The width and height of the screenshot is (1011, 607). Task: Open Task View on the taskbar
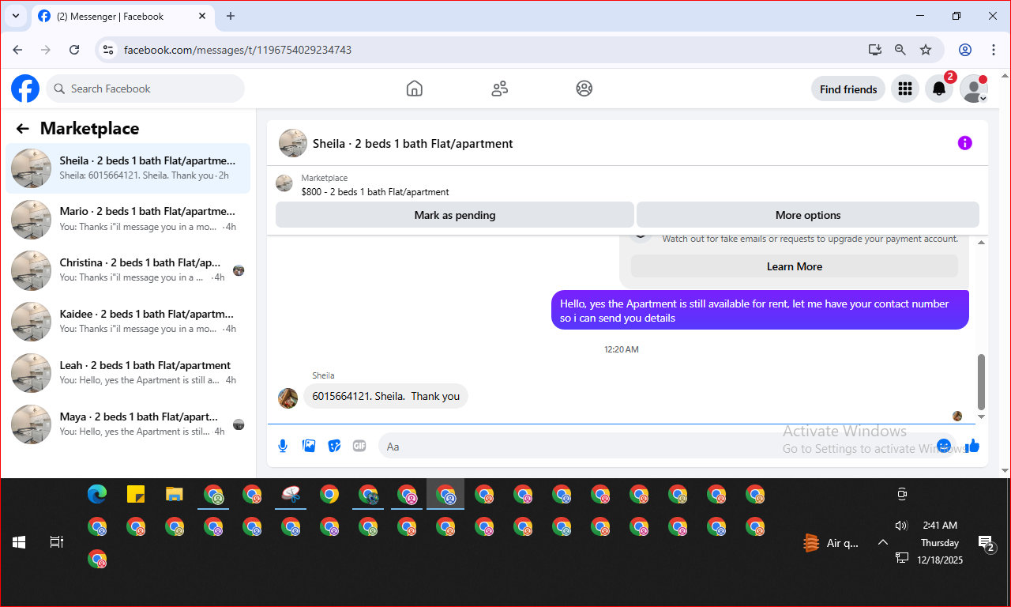[x=57, y=542]
